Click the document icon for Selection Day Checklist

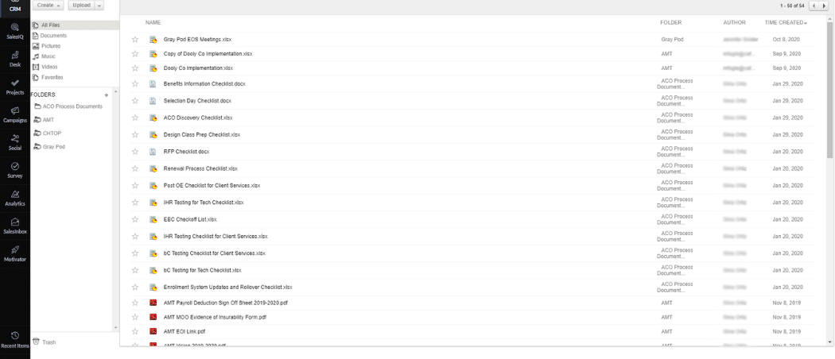[x=153, y=101]
